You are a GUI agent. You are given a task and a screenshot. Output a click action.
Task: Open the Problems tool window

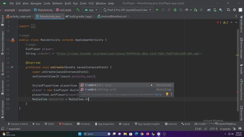coord(66,124)
